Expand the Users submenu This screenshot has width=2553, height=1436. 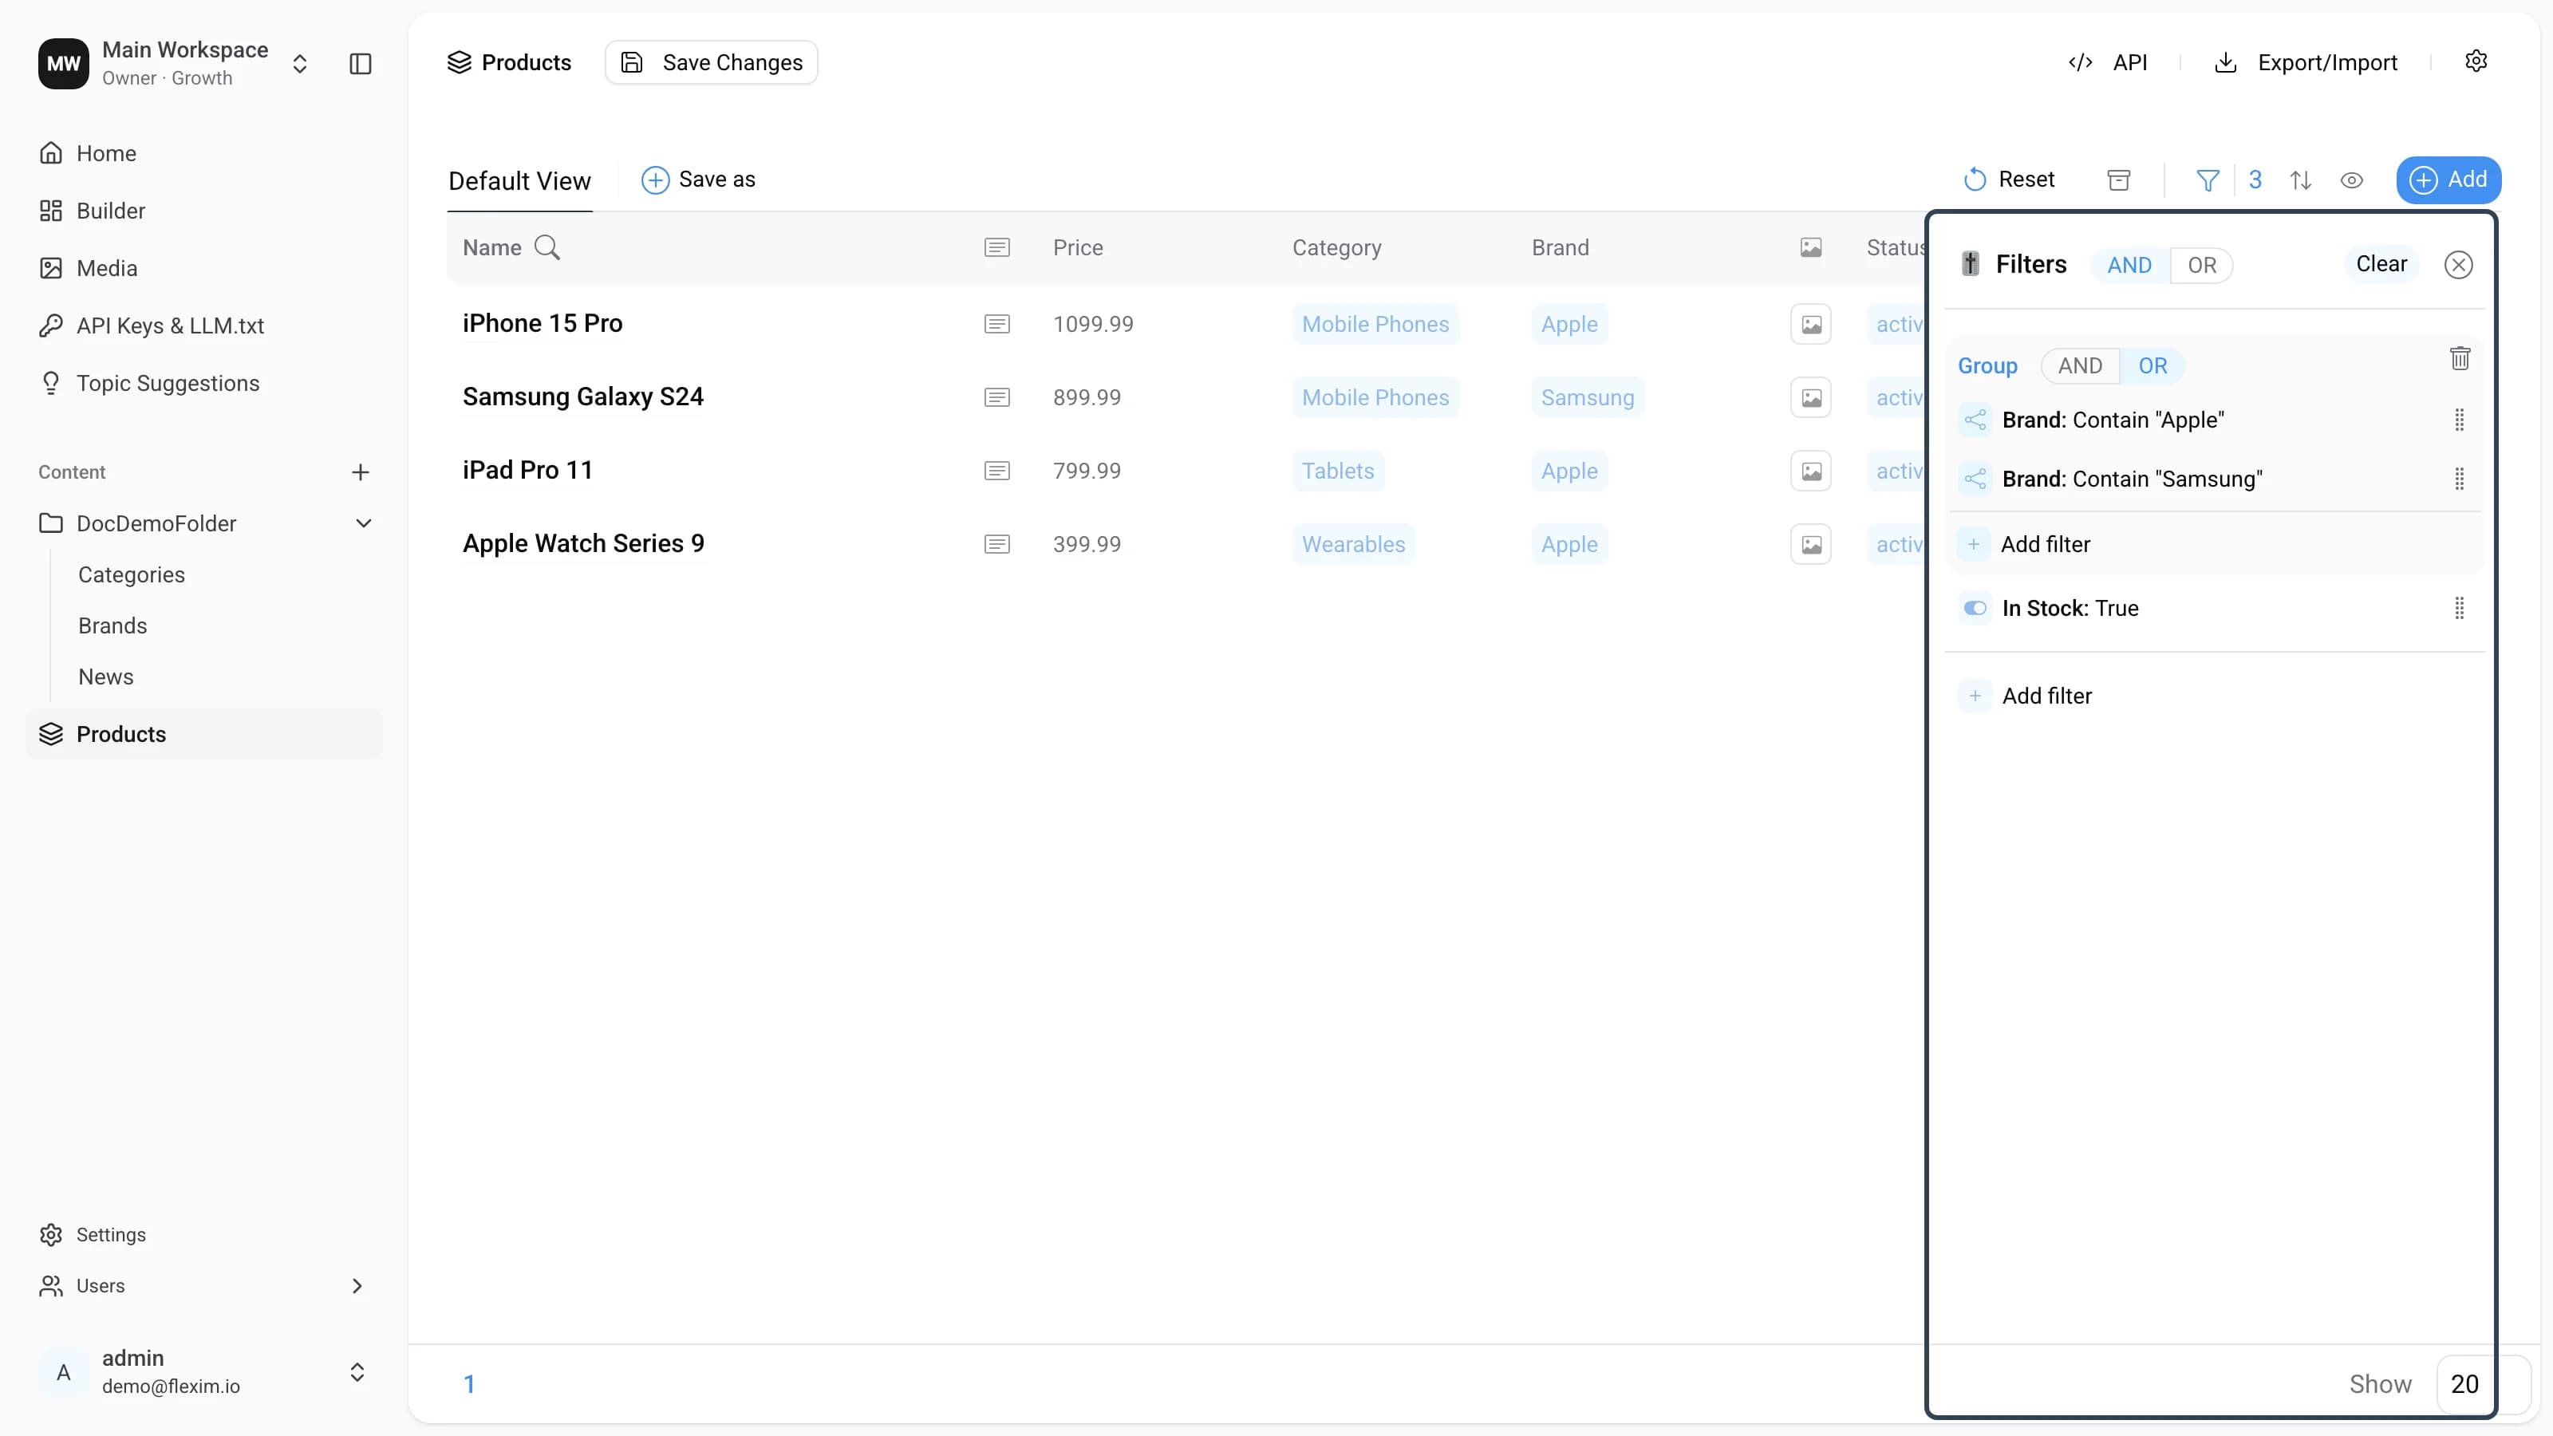coord(357,1286)
